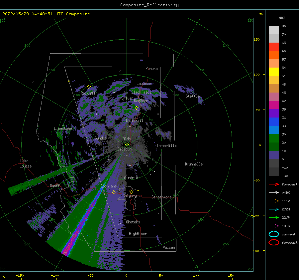The image size is (299, 280).
Task: Select the 30 dBZ light blue swatch
Action: coord(274,130)
